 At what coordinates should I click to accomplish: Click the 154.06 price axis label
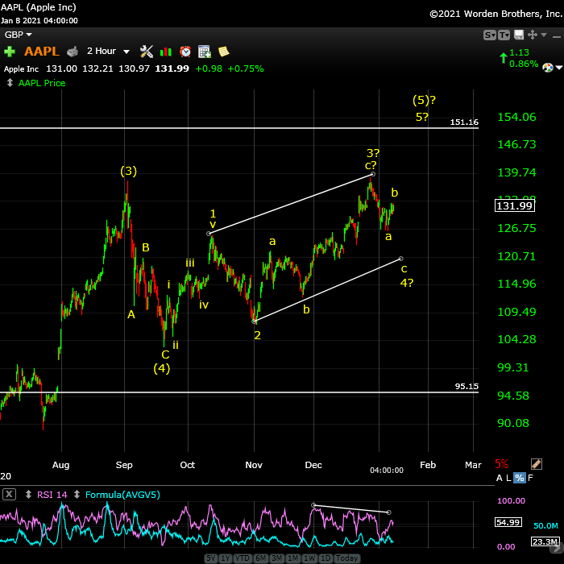point(516,117)
